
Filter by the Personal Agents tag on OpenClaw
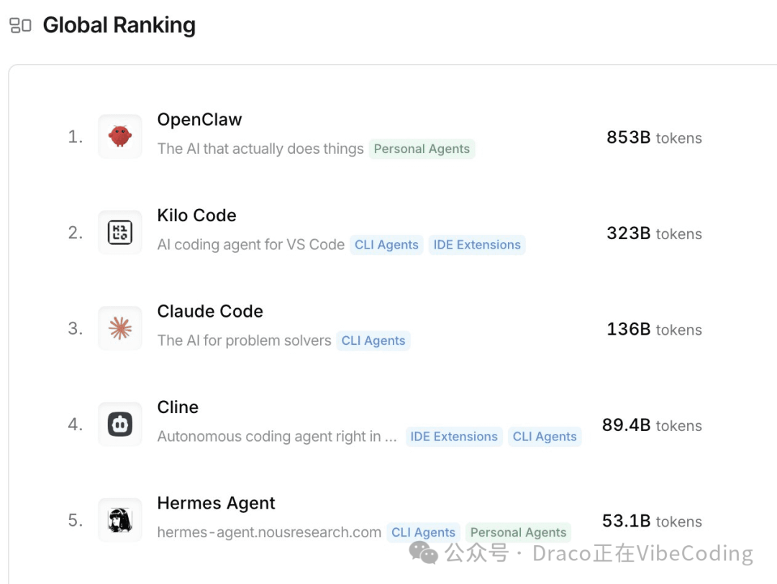tap(422, 149)
